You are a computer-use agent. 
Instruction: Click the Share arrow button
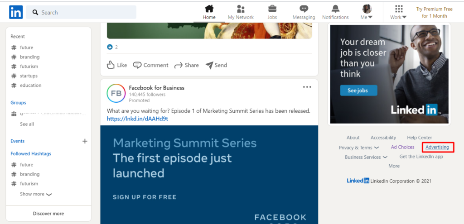(x=186, y=65)
